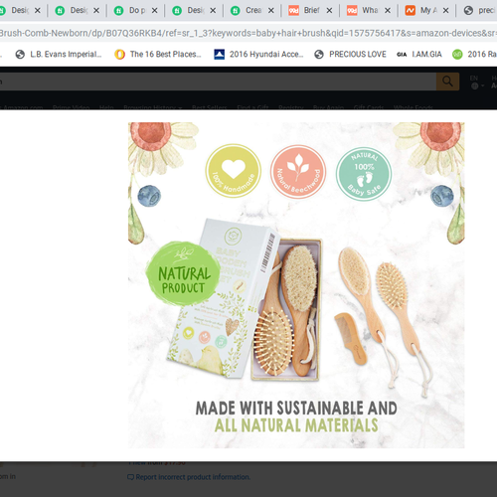Click the '100% Handmade' heart badge
The width and height of the screenshot is (497, 497).
pos(234,171)
